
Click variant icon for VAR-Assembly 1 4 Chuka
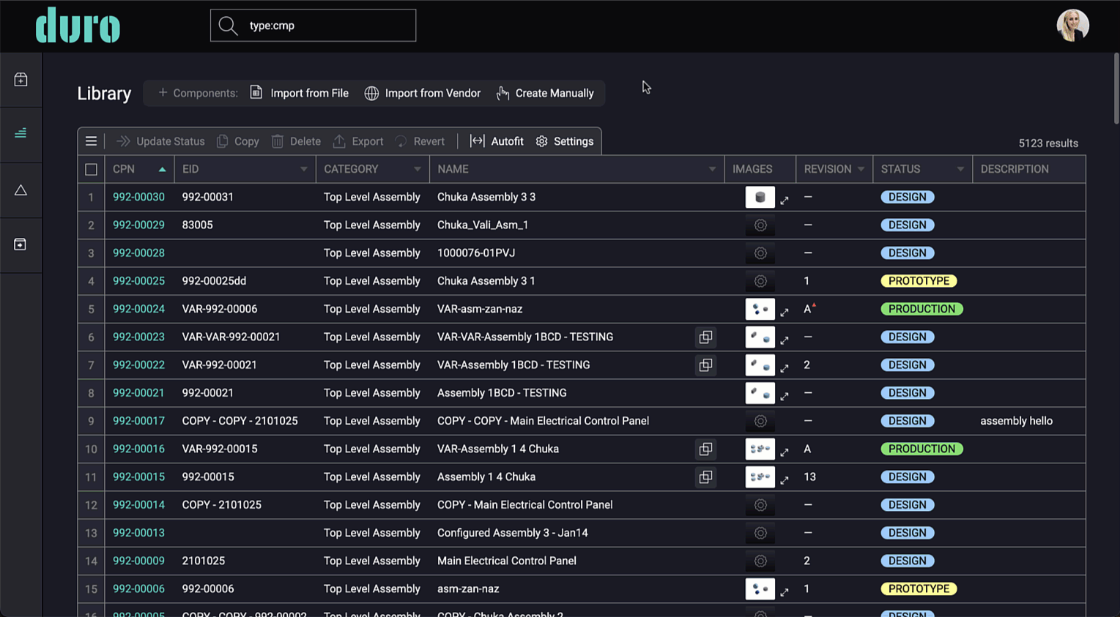[x=705, y=449]
